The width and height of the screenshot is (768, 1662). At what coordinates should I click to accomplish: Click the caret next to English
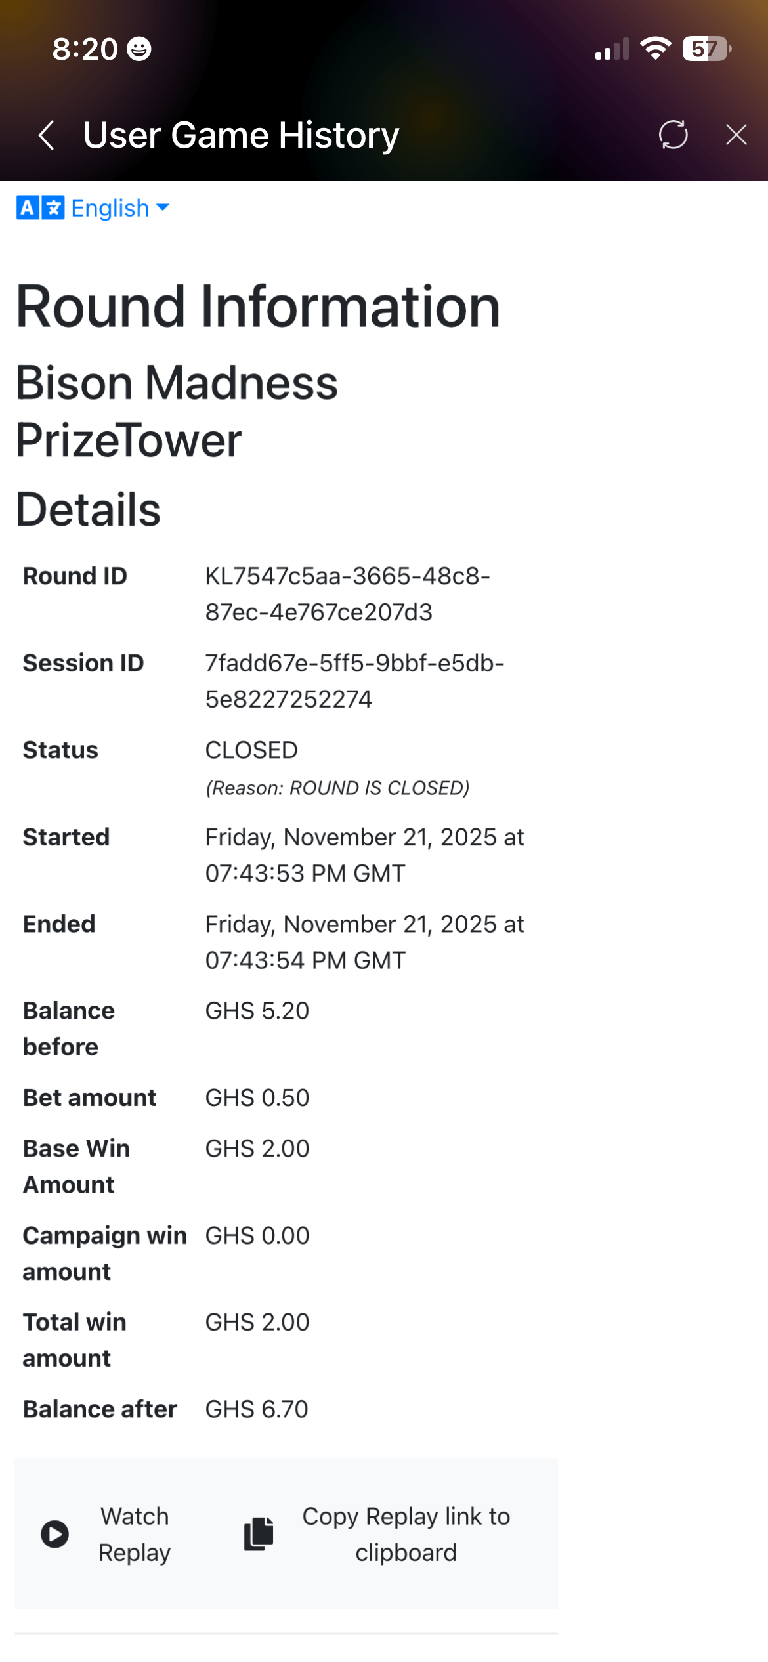(x=163, y=207)
